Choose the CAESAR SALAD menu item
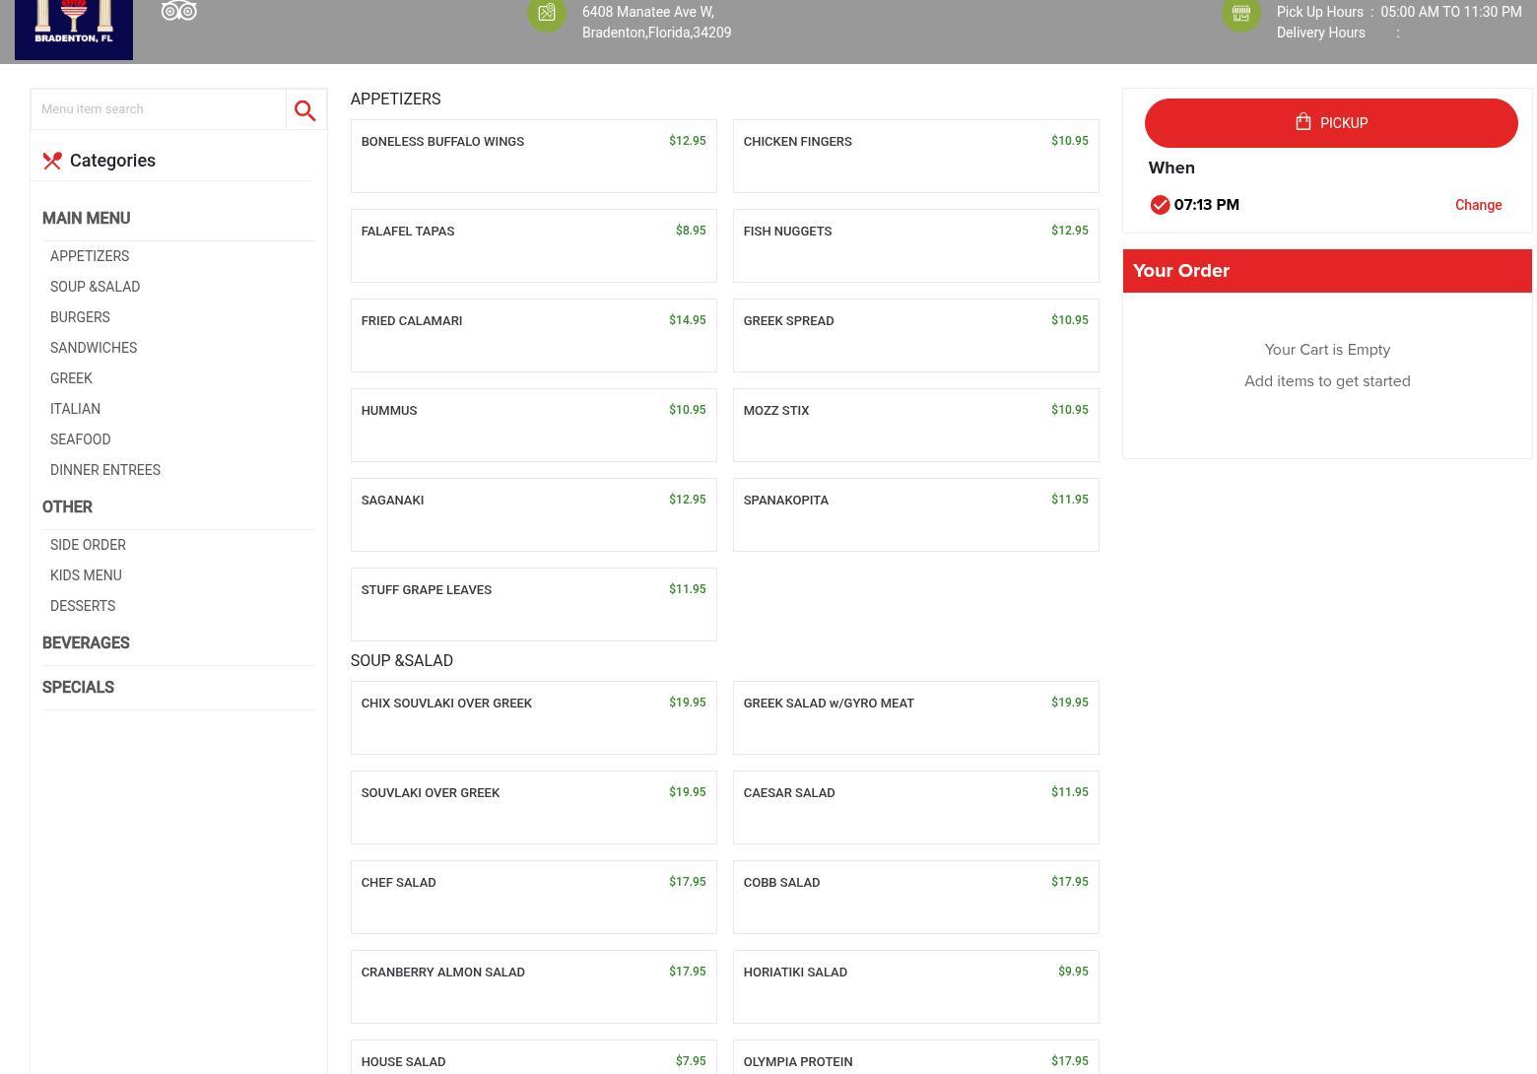 click(x=915, y=807)
